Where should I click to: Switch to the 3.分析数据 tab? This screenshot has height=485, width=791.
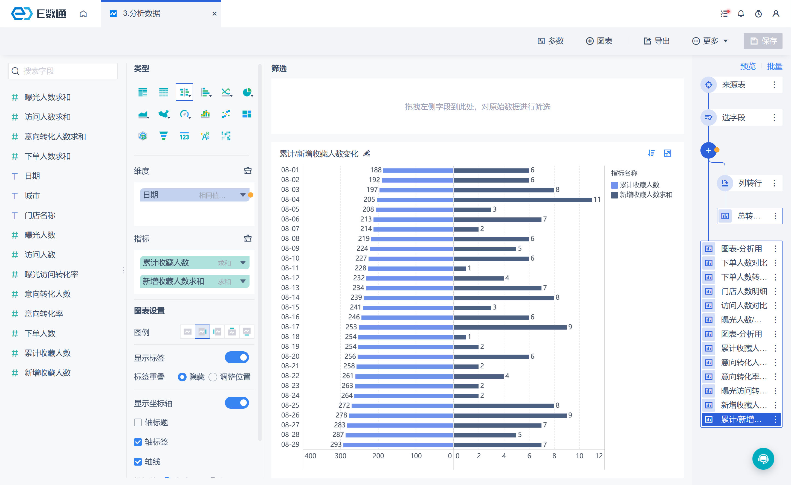pos(141,13)
